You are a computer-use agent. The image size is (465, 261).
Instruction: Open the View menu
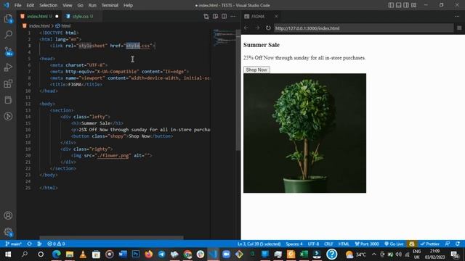(x=68, y=5)
